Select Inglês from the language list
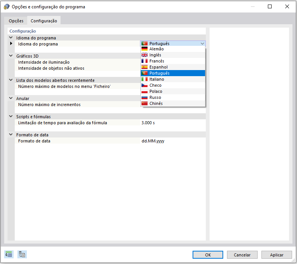The height and width of the screenshot is (264, 297). coord(173,55)
